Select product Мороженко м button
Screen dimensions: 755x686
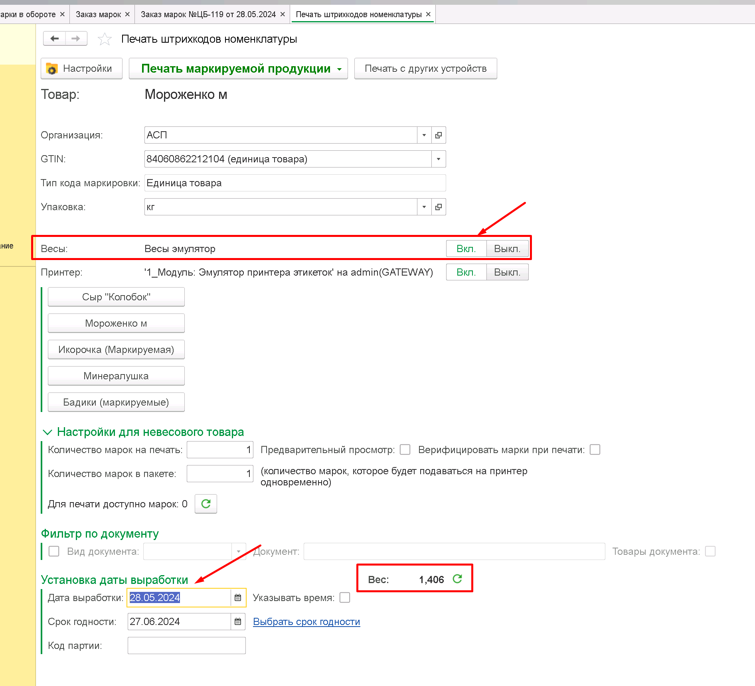pyautogui.click(x=116, y=323)
